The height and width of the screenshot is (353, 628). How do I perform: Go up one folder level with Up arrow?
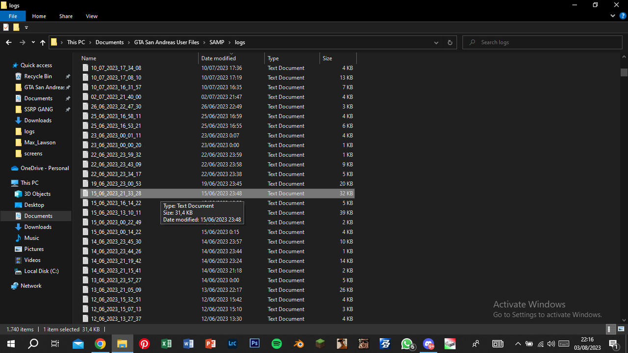[x=43, y=43]
